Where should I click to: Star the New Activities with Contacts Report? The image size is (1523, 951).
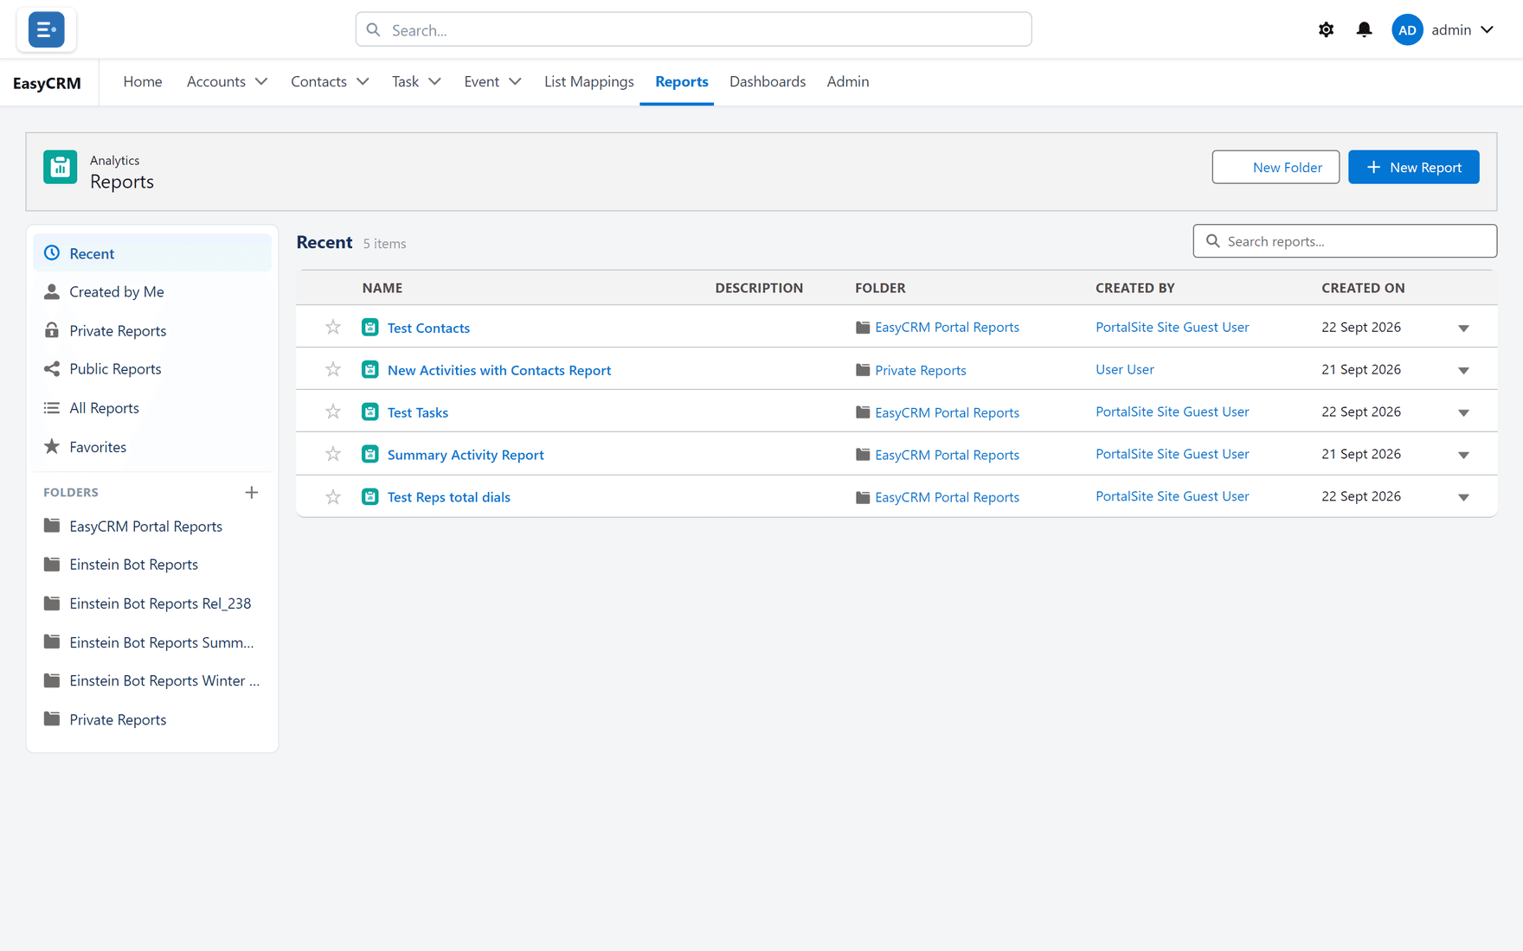[x=333, y=369]
